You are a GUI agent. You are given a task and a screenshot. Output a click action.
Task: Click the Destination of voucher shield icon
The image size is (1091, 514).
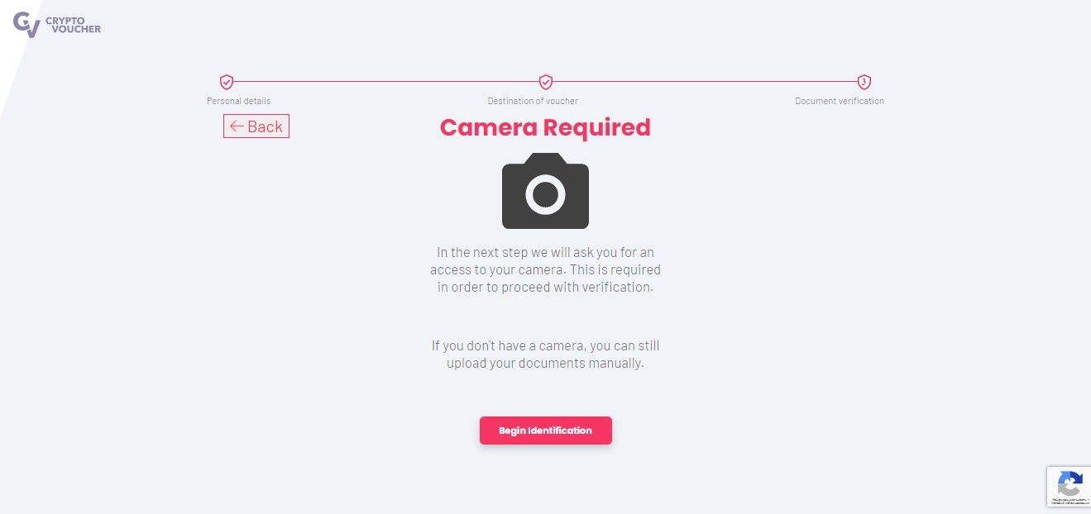coord(546,82)
